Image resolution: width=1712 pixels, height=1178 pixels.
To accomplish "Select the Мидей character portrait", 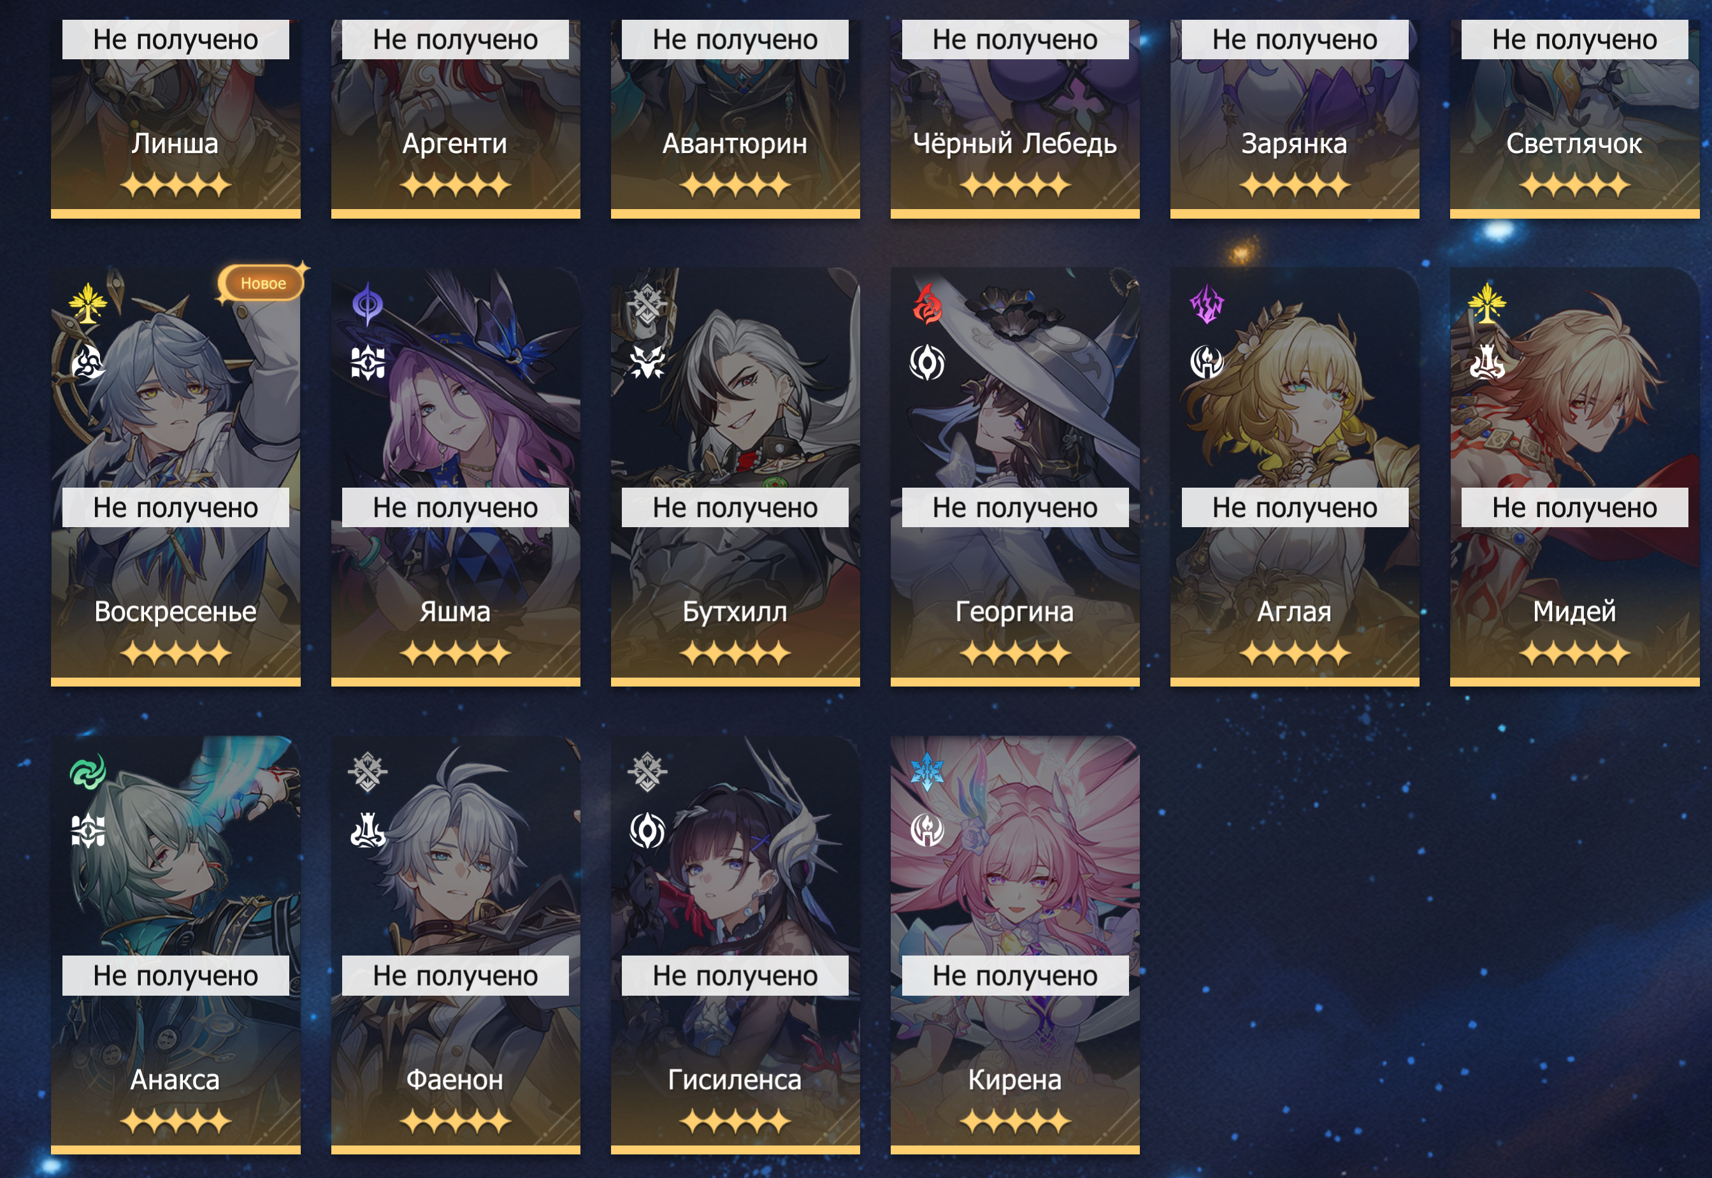I will pyautogui.click(x=1575, y=477).
